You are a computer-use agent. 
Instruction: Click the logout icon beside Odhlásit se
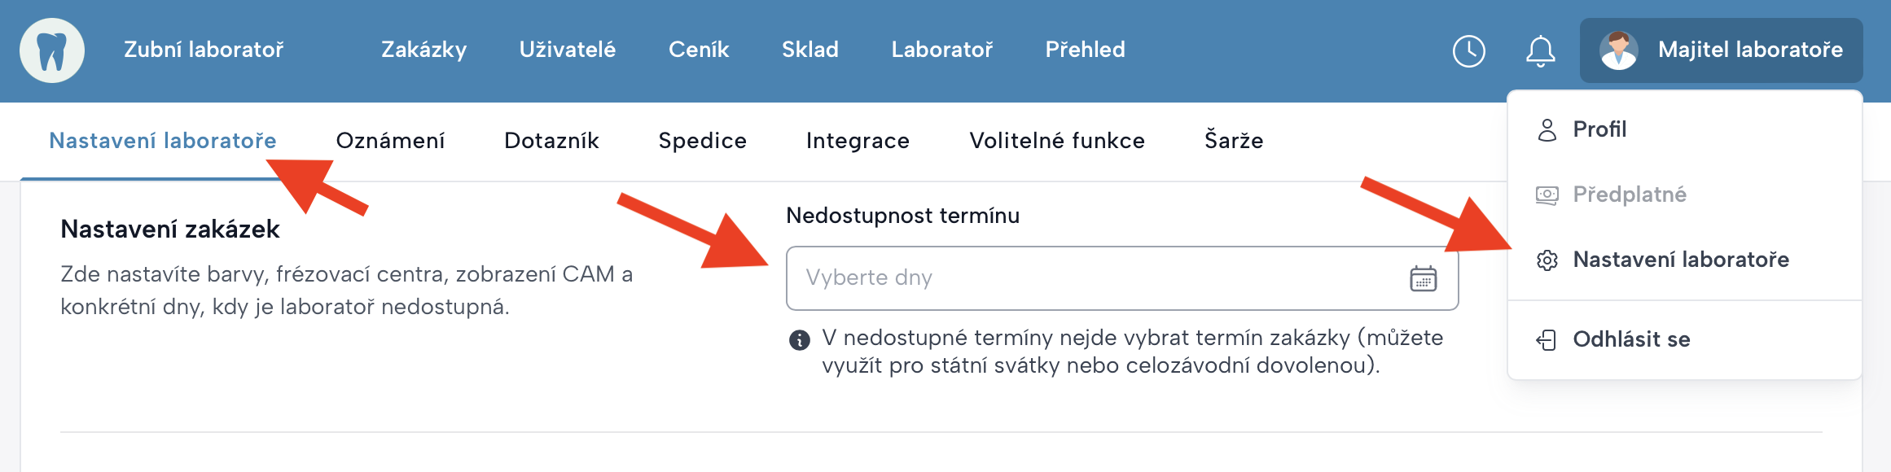[x=1547, y=340]
